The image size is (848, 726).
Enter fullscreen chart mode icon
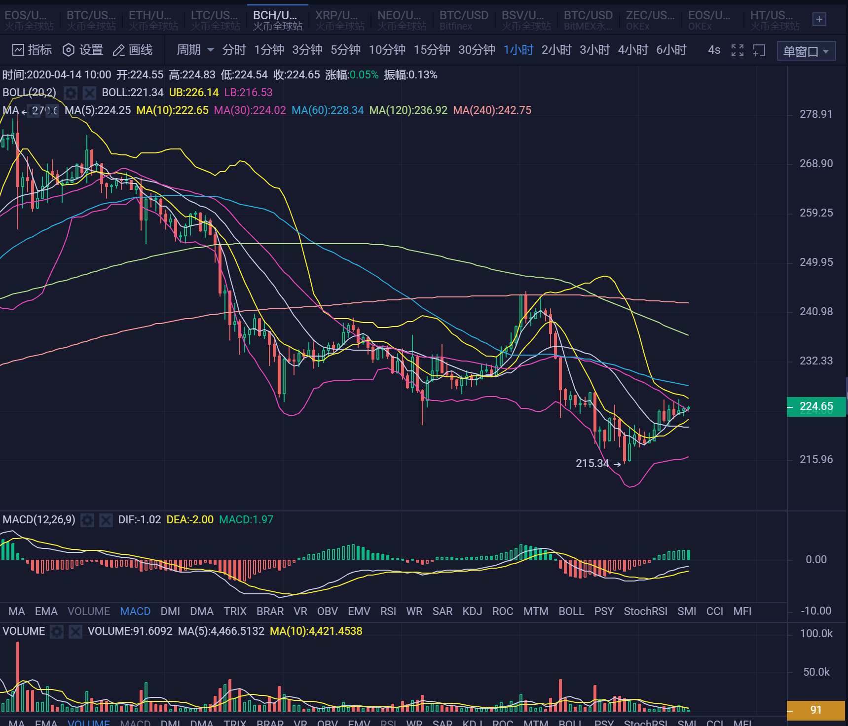coord(737,50)
